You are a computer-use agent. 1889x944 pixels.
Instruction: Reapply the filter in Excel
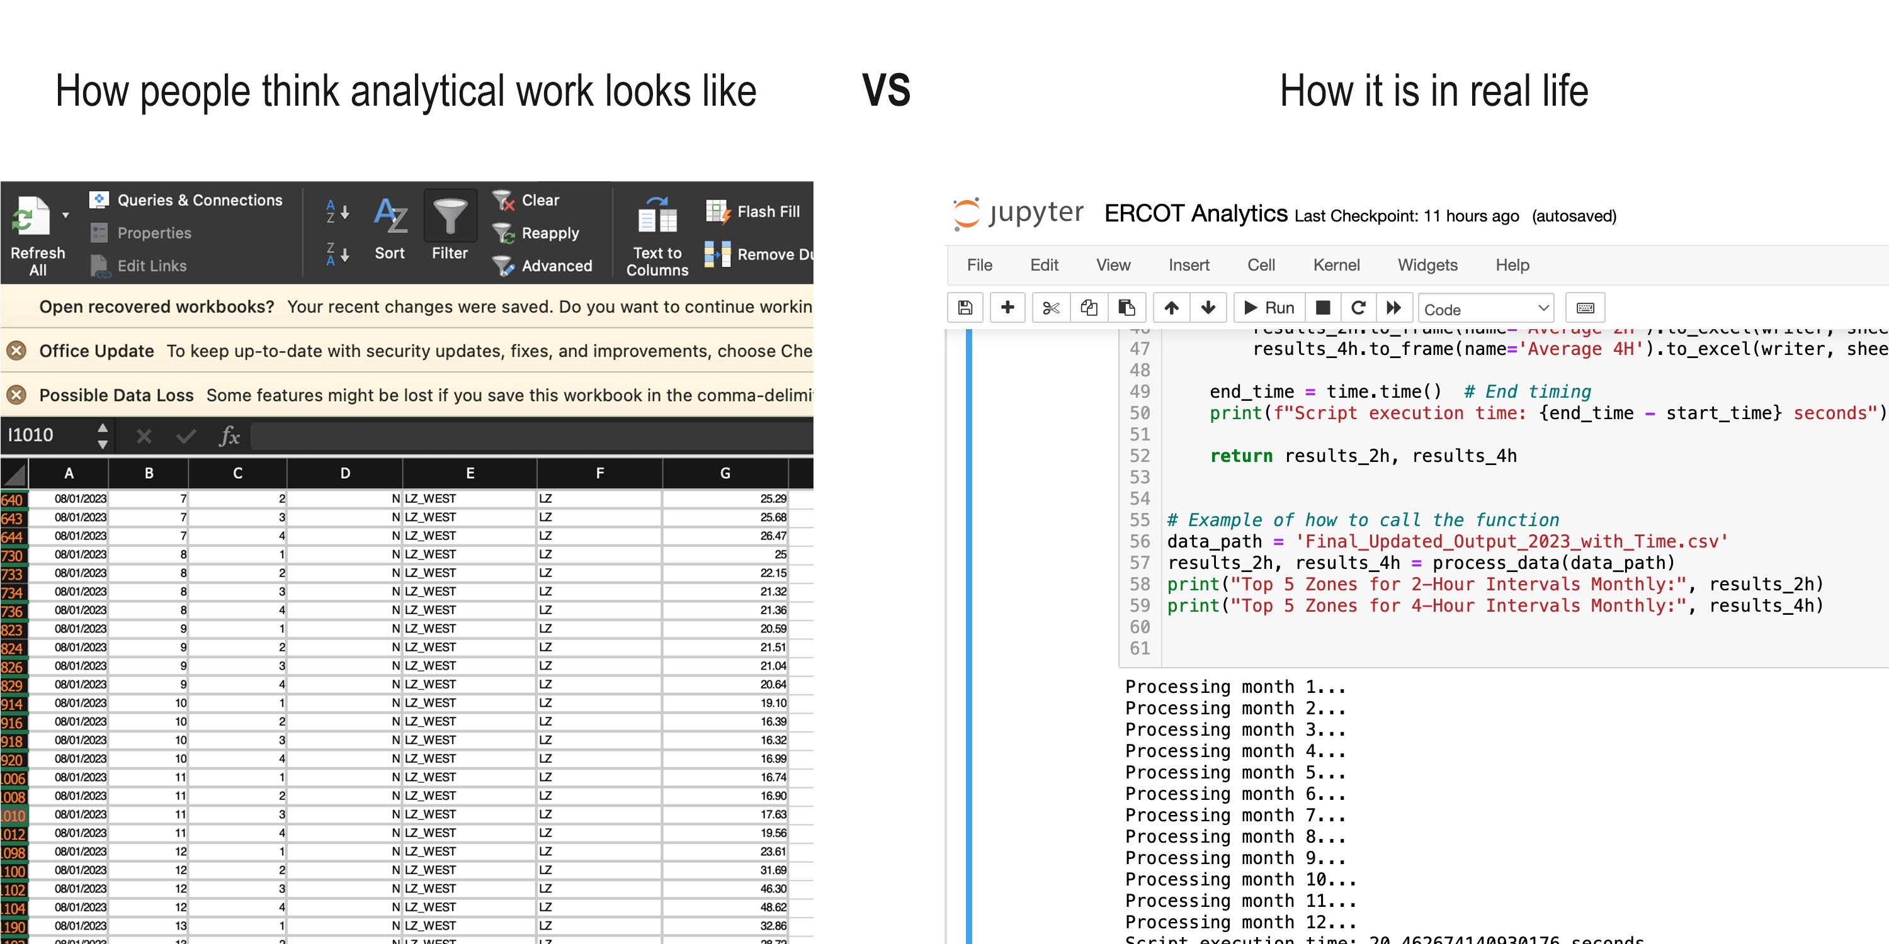536,233
